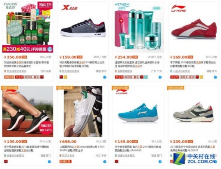The image size is (221, 169).
Task: Open the blue Li-Ning running shoe image
Action: pyautogui.click(x=138, y=111)
